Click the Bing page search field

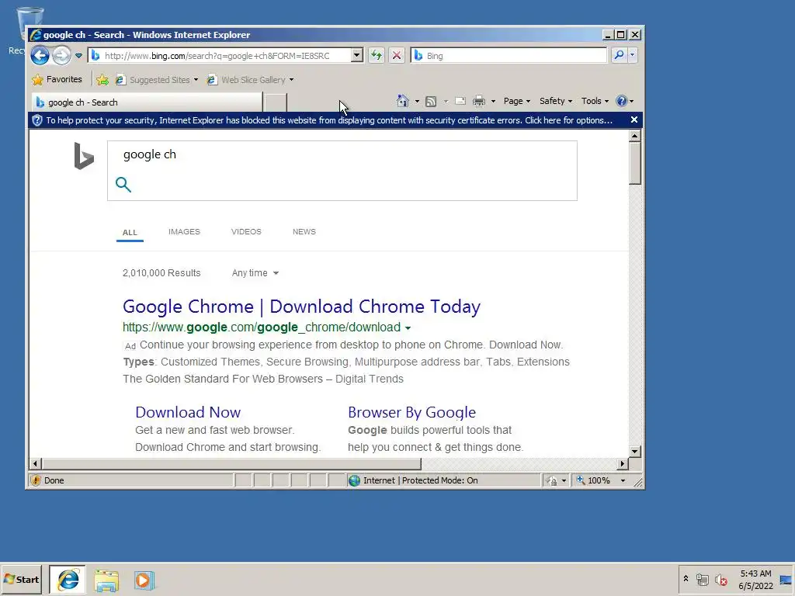342,154
